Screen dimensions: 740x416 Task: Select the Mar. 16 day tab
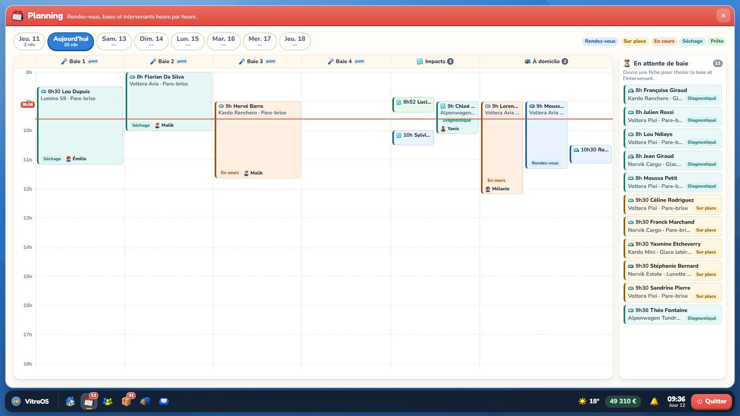click(x=224, y=41)
